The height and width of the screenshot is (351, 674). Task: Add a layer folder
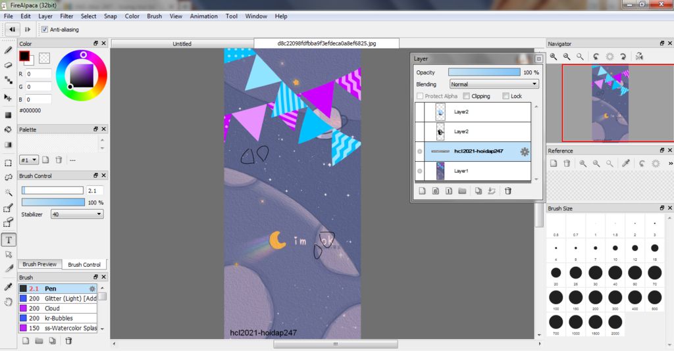pos(462,191)
